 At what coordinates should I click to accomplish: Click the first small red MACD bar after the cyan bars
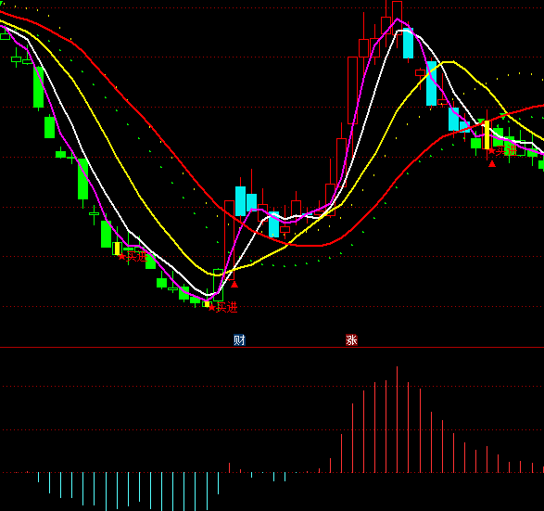point(229,467)
